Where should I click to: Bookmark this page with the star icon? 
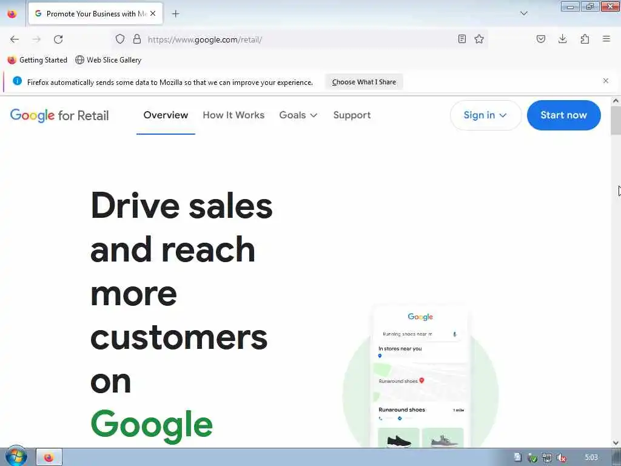click(479, 39)
